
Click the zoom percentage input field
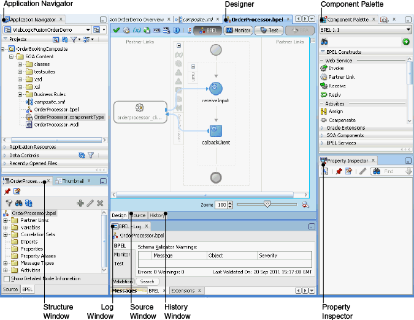click(221, 205)
